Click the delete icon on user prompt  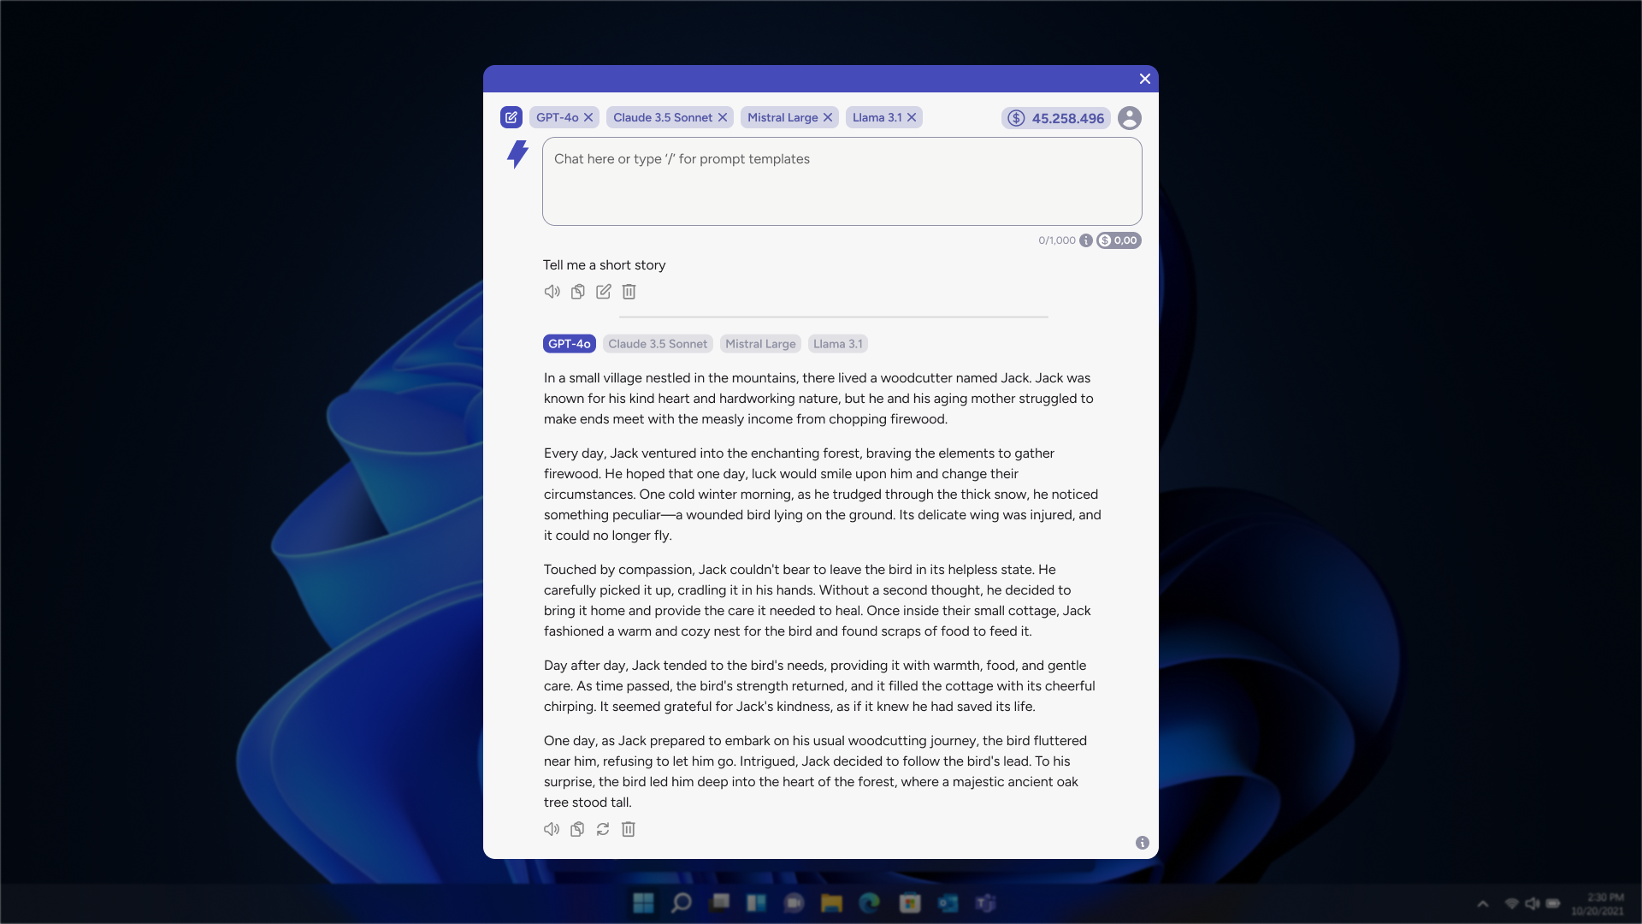(629, 293)
